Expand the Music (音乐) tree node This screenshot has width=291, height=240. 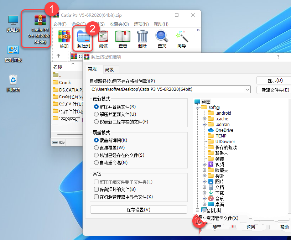[x=204, y=199]
